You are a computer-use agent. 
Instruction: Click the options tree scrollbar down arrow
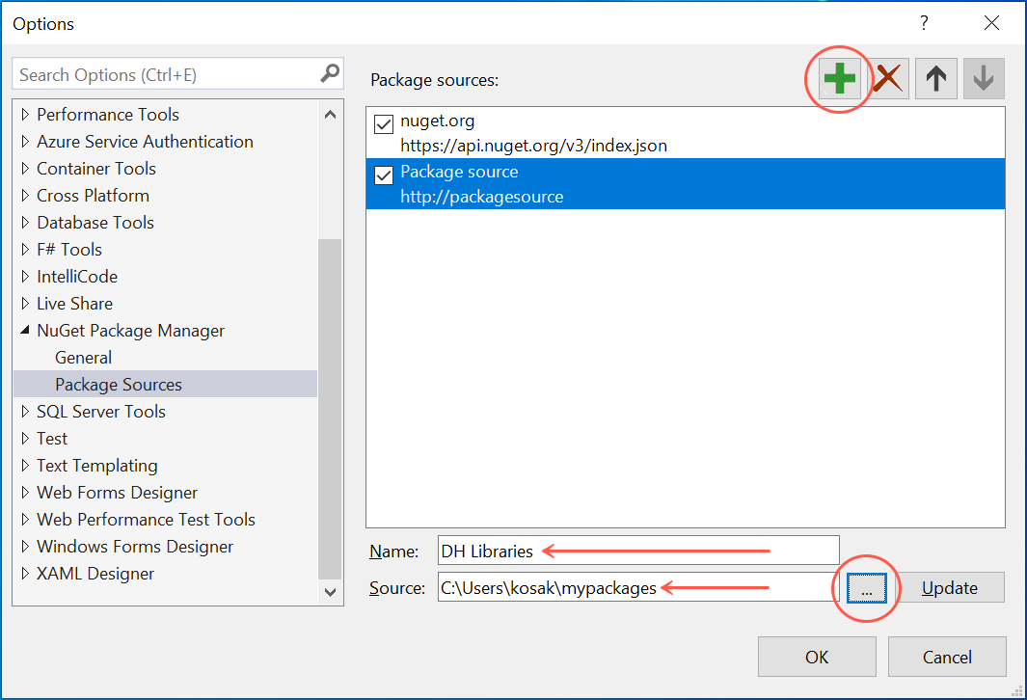[330, 592]
